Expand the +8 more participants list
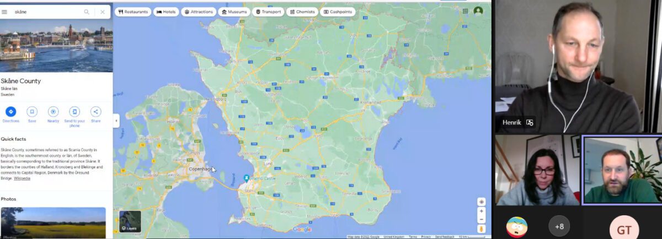 559,226
